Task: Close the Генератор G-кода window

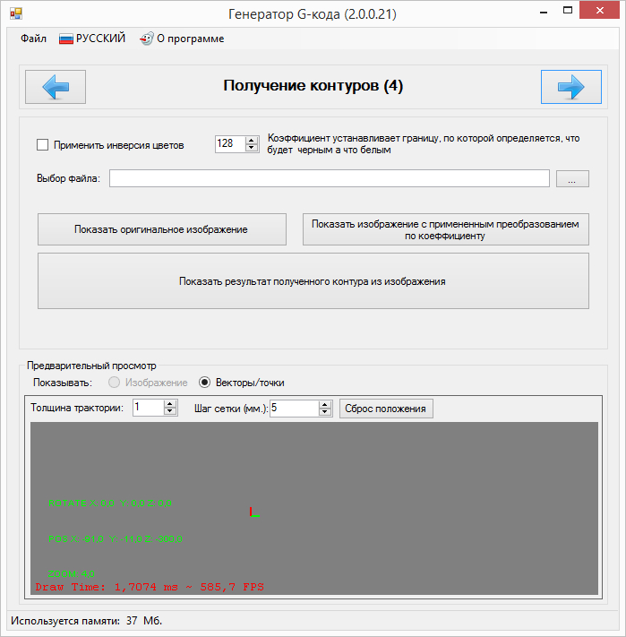Action: point(599,11)
